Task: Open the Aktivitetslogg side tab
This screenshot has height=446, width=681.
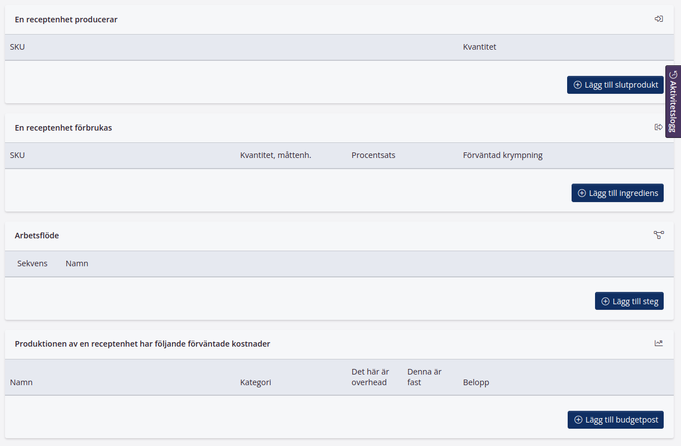Action: pos(673,101)
